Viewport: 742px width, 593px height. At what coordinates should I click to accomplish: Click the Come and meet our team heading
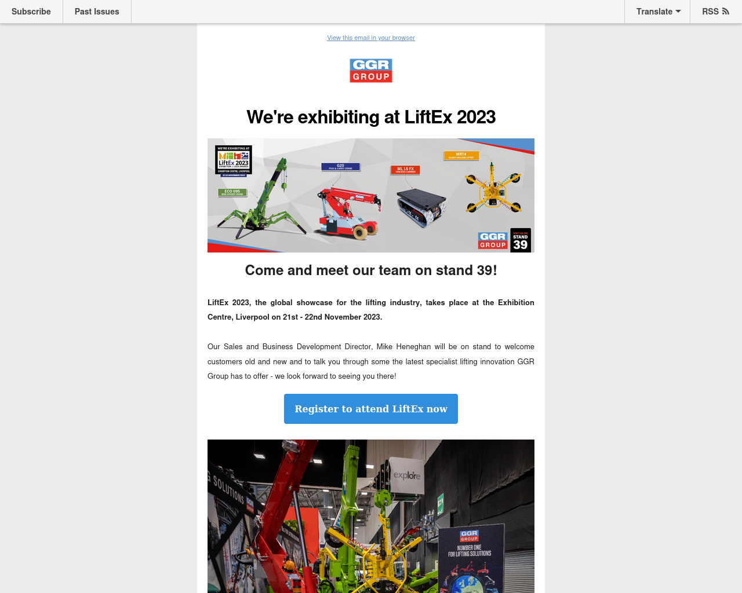[x=371, y=270]
